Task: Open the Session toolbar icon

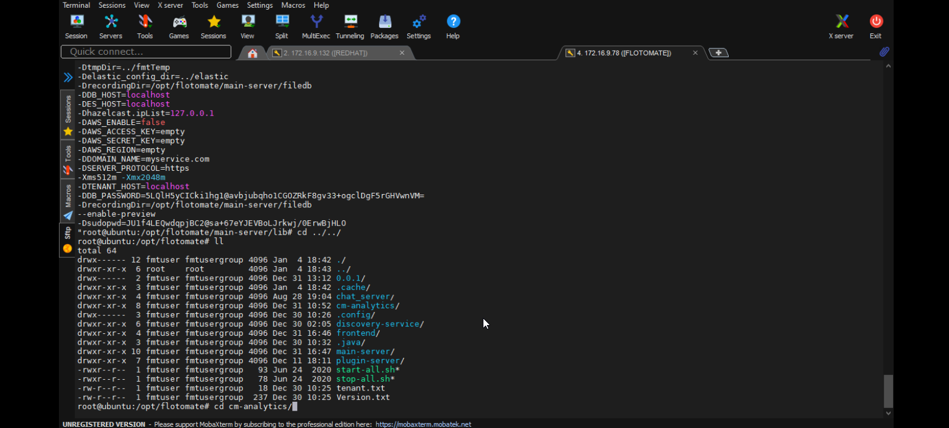Action: click(76, 27)
